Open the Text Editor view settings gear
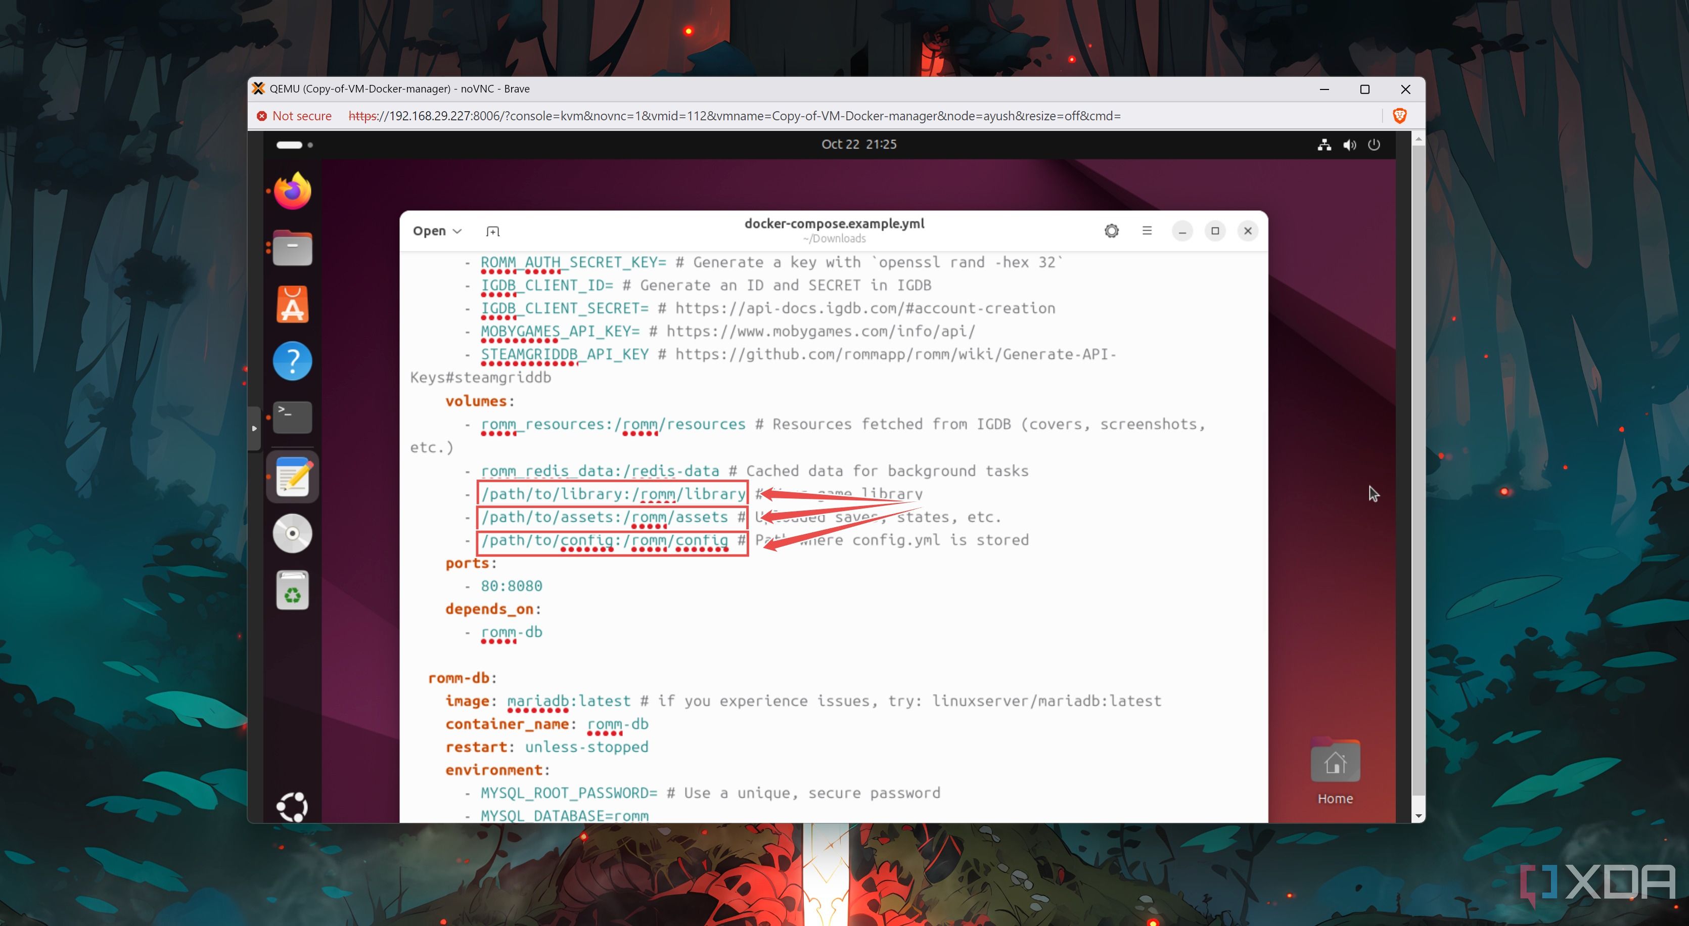This screenshot has height=926, width=1689. pos(1111,230)
